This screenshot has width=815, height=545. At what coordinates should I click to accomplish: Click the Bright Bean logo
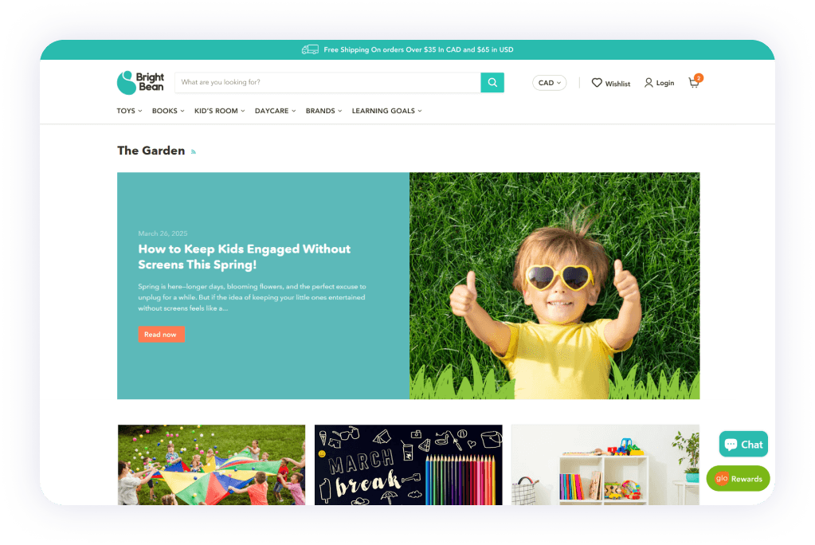click(x=140, y=82)
